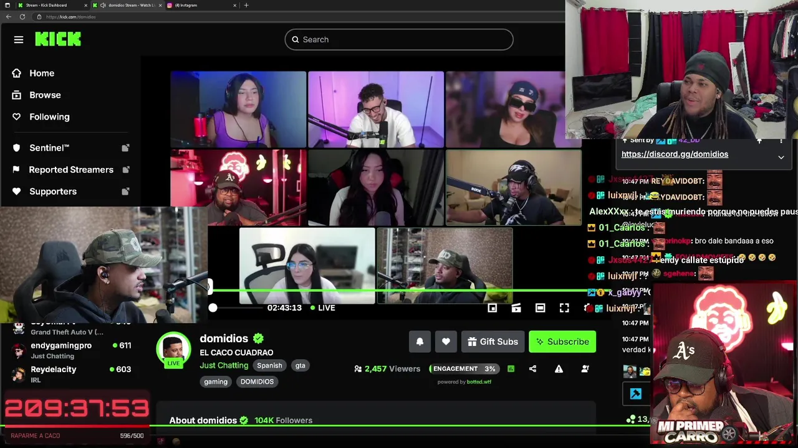Click the gaming tag
The image size is (798, 448).
[216, 382]
